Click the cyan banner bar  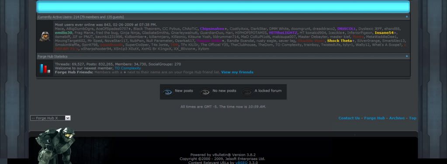[223, 7]
